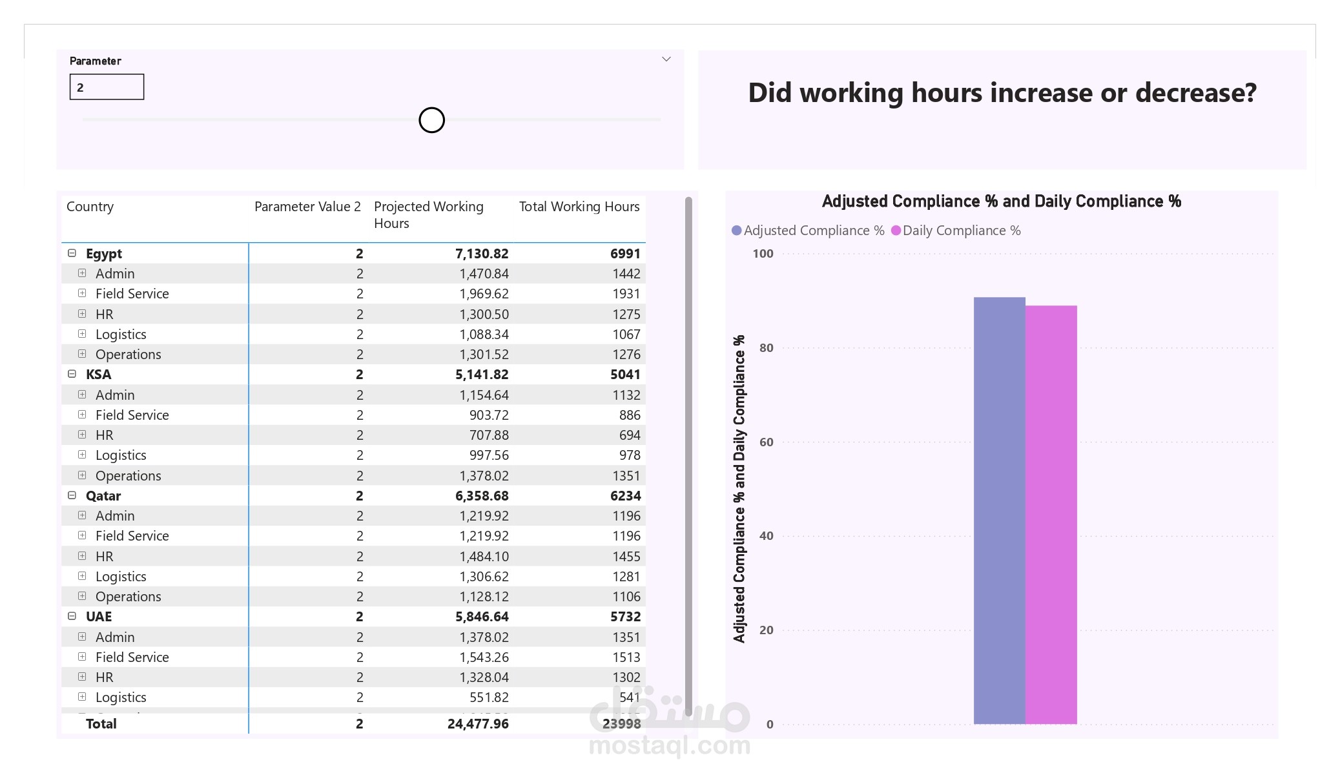1340x775 pixels.
Task: Expand Field Service under Egypt
Action: click(x=82, y=293)
